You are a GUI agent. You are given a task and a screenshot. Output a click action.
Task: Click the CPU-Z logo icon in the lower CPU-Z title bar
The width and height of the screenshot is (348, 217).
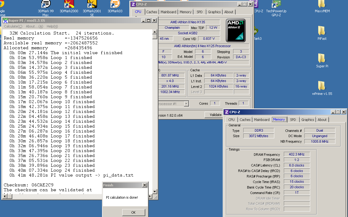(227, 112)
